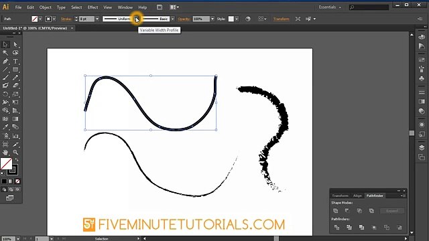Select the Hand tool

pyautogui.click(x=5, y=153)
